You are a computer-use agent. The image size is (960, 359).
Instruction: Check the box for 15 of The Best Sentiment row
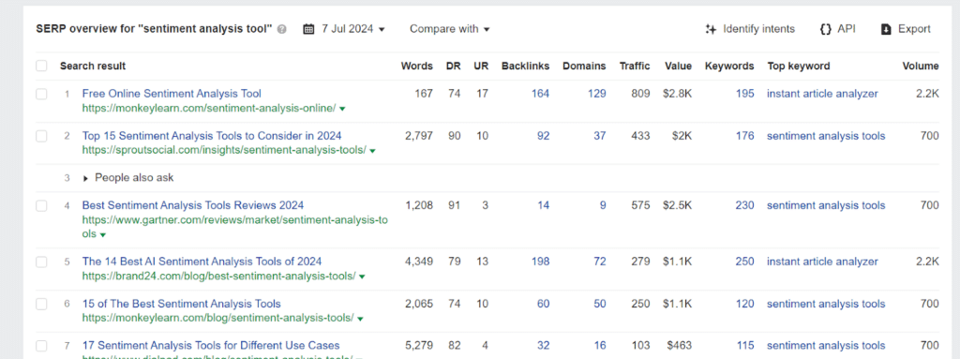(41, 304)
